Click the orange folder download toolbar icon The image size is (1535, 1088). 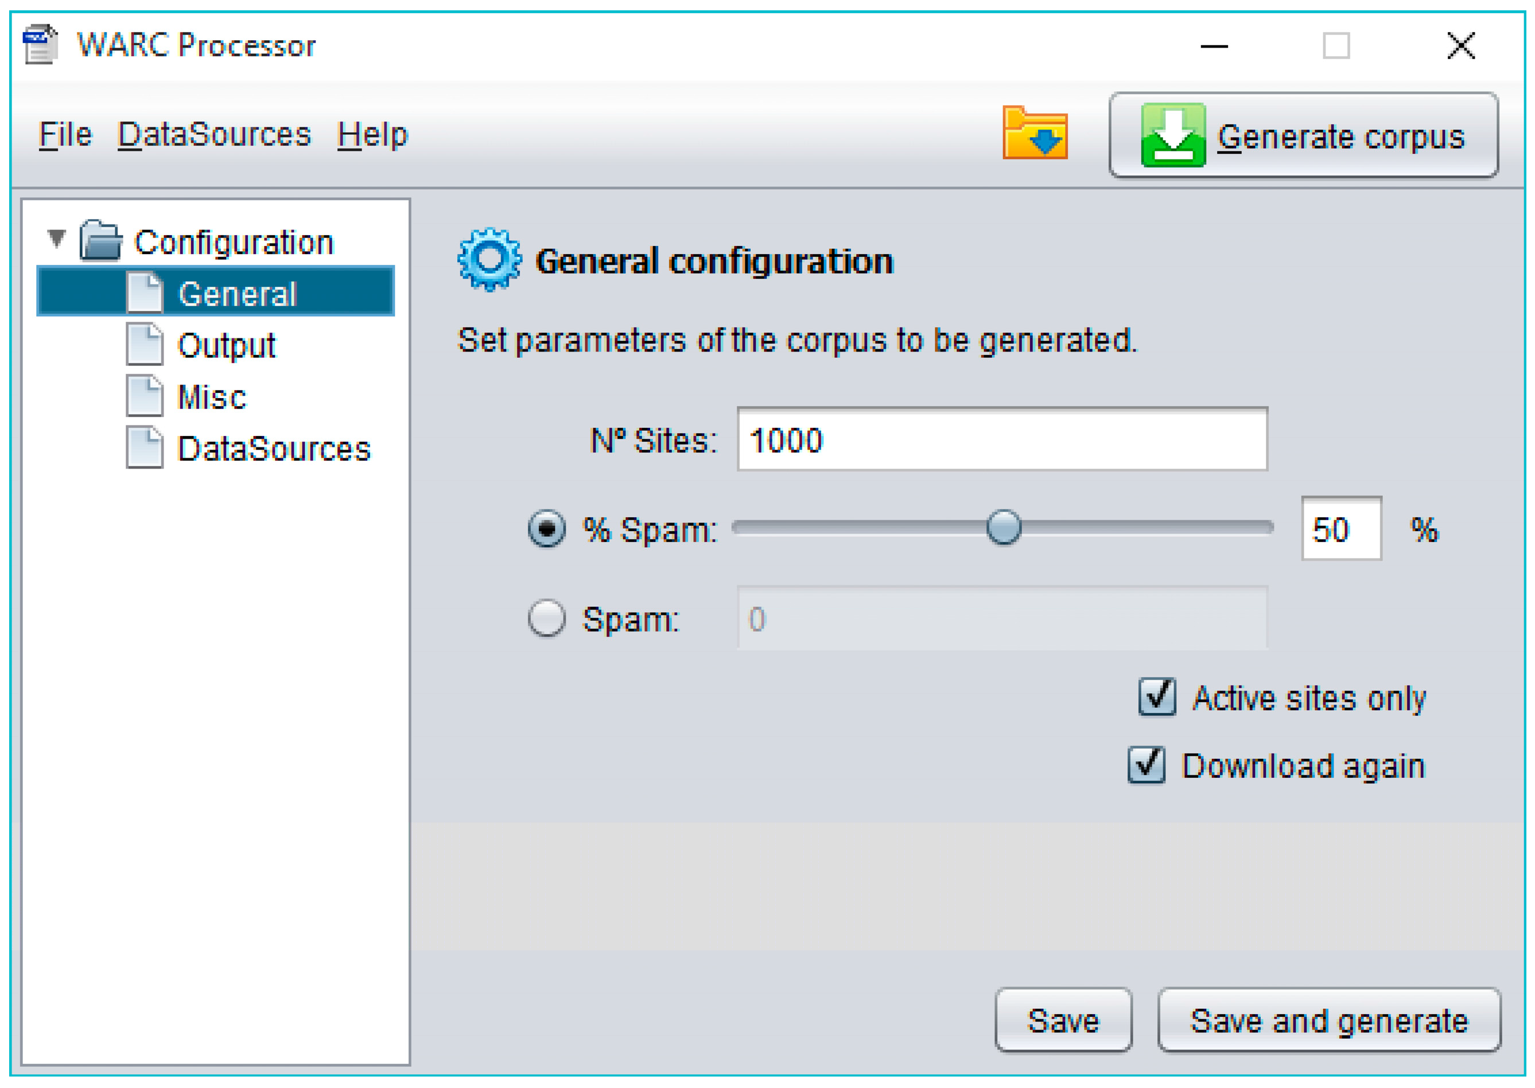[x=1034, y=133]
